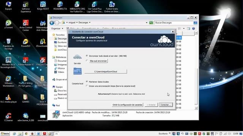Viewport: 243px width, 136px height.
Task: Click the 'Futbol Gratis' desktop shortcut
Action: pos(112,7)
